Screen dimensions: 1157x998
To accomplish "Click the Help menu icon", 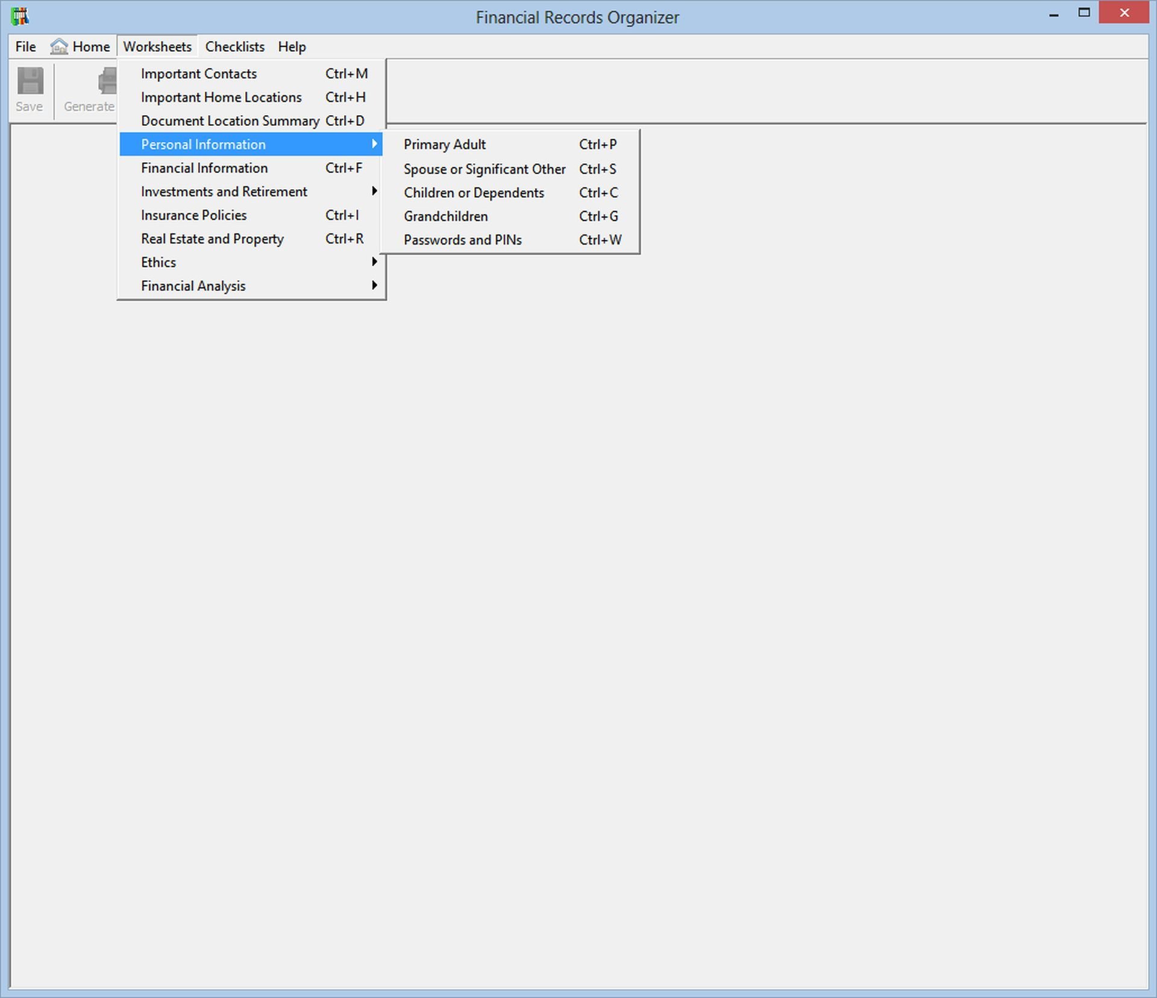I will click(290, 45).
